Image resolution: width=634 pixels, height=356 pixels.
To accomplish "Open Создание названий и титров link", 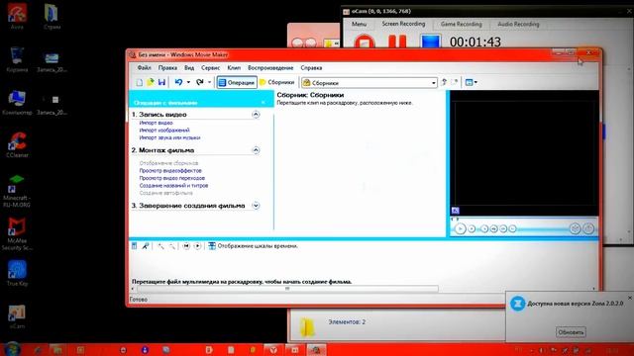I will click(173, 186).
